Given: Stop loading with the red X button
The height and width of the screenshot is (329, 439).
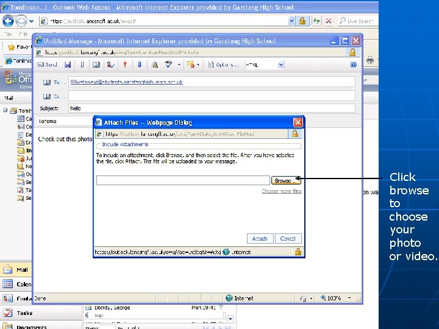Looking at the screenshot, I should point(329,21).
